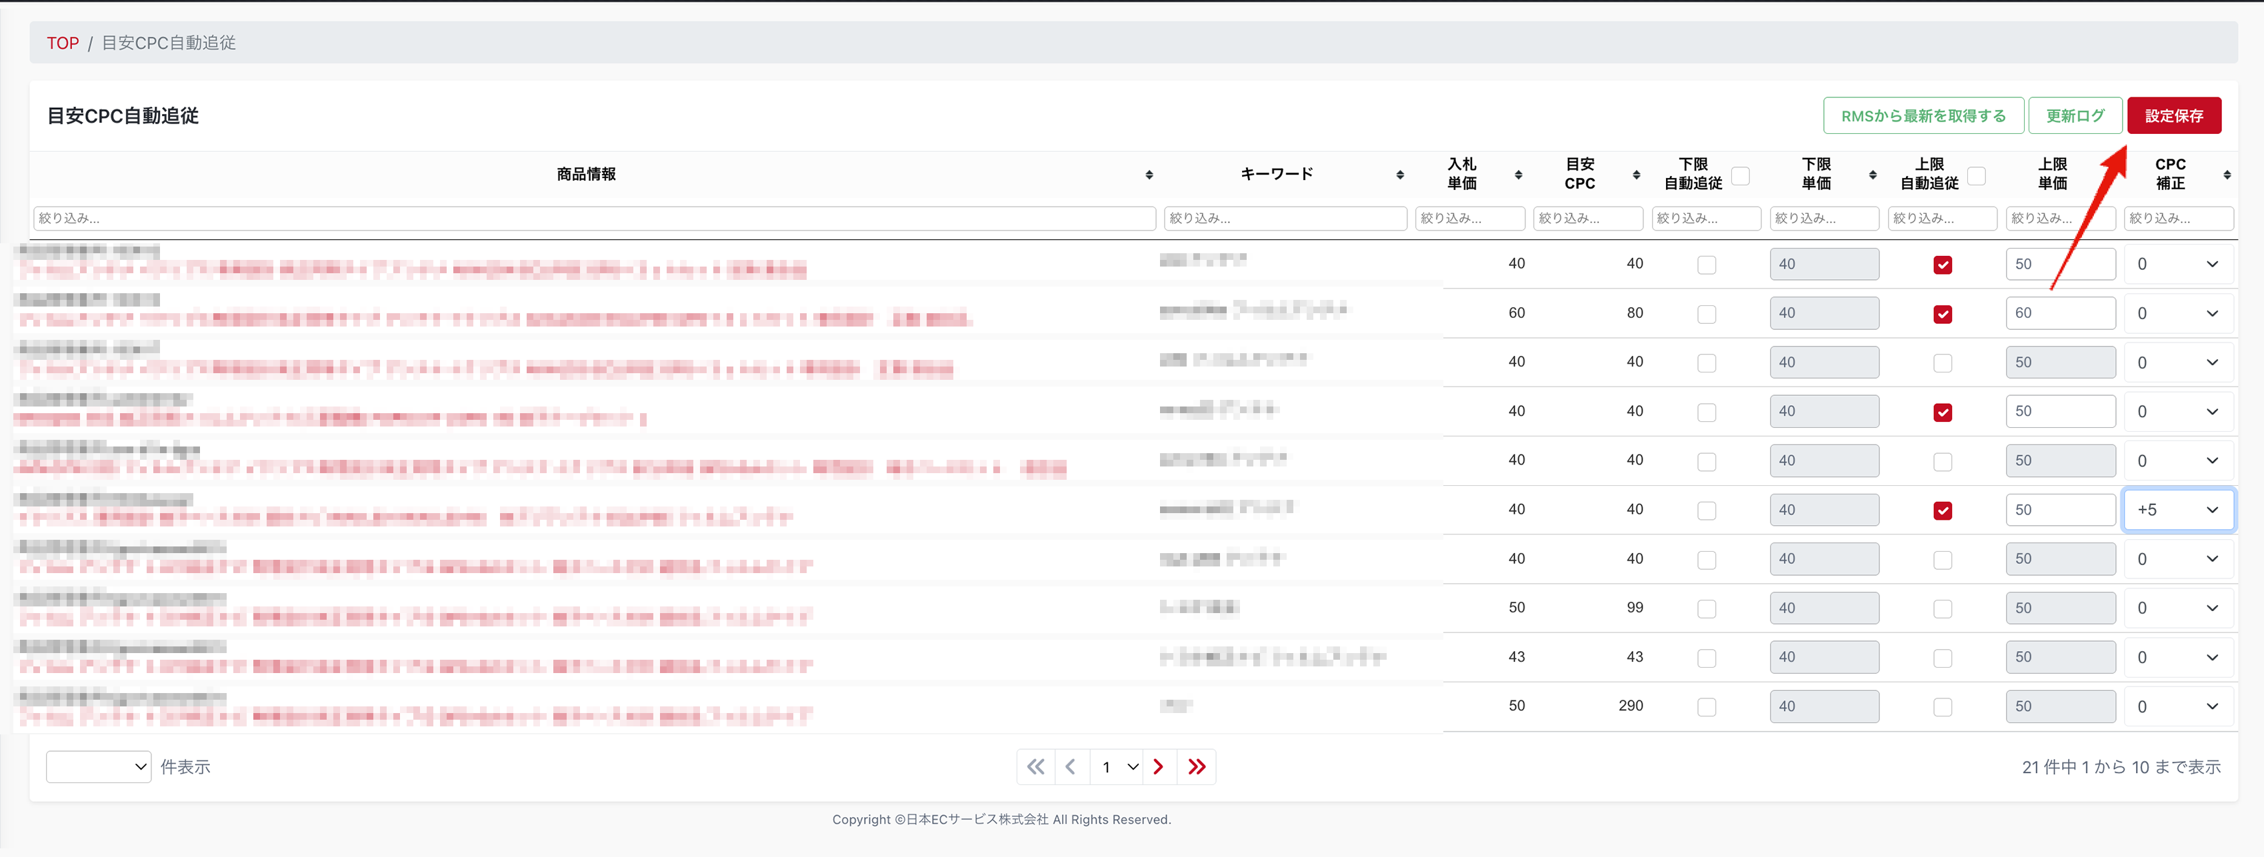Click the 設定保存 button
The height and width of the screenshot is (857, 2264).
point(2173,115)
